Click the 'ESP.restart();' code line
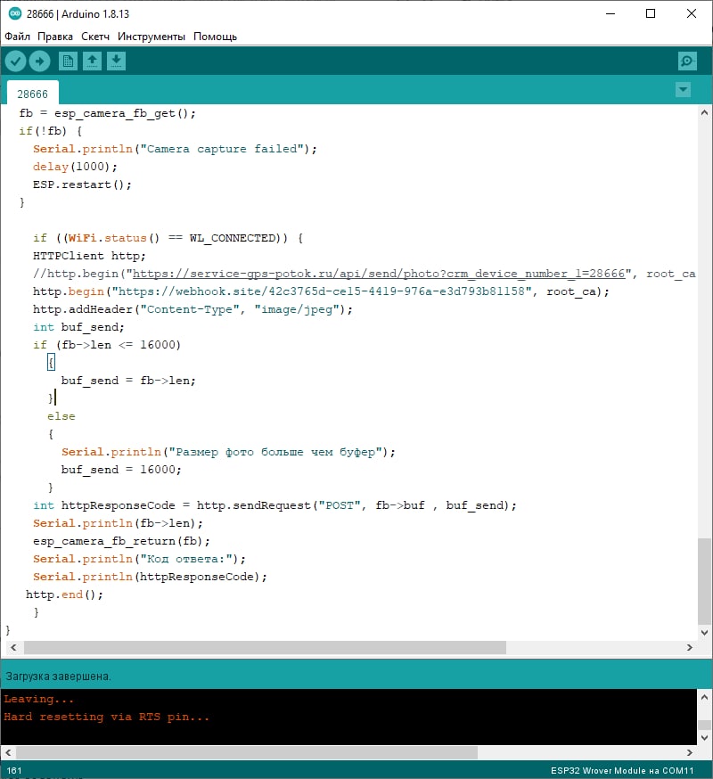 (82, 184)
